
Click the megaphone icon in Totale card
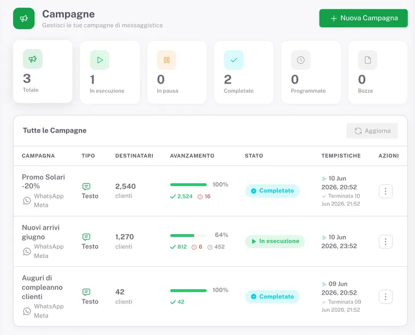33,59
